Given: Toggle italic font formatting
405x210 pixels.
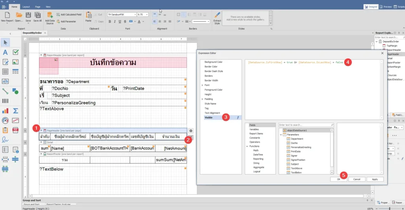Looking at the screenshot, I should click(x=114, y=22).
